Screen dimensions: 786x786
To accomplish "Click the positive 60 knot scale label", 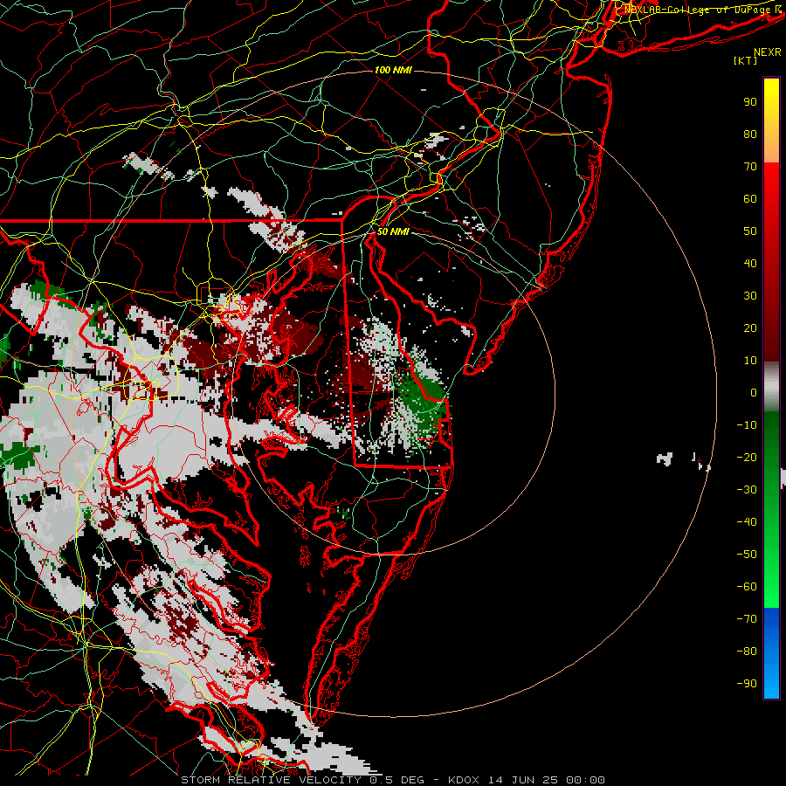I will point(750,198).
